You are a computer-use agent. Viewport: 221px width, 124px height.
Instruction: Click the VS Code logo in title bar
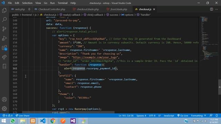coord(3,3)
